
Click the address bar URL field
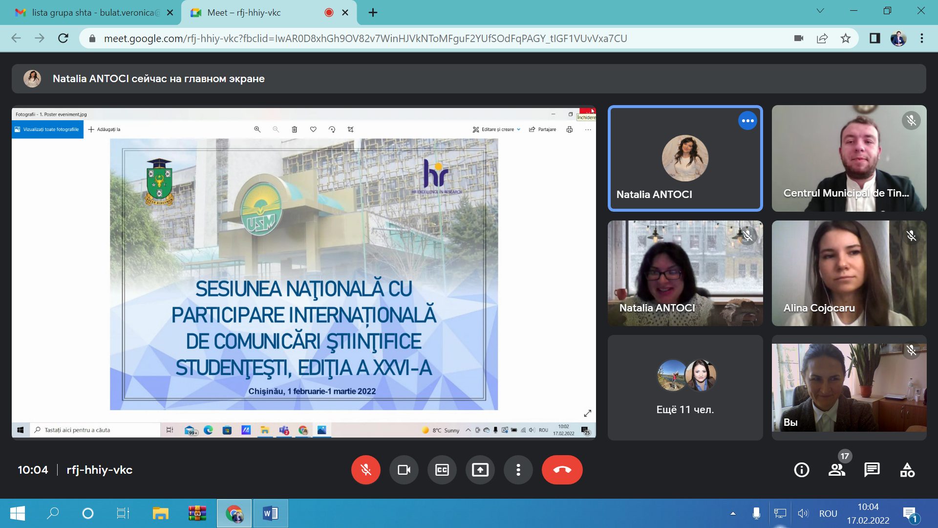[365, 38]
